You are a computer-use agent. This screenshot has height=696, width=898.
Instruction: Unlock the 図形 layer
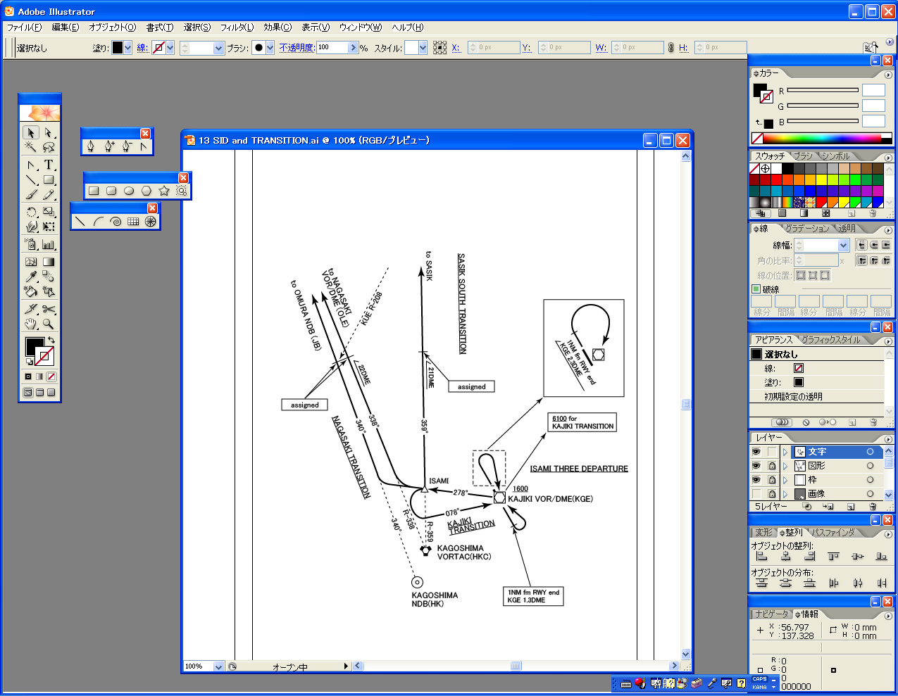(x=772, y=466)
